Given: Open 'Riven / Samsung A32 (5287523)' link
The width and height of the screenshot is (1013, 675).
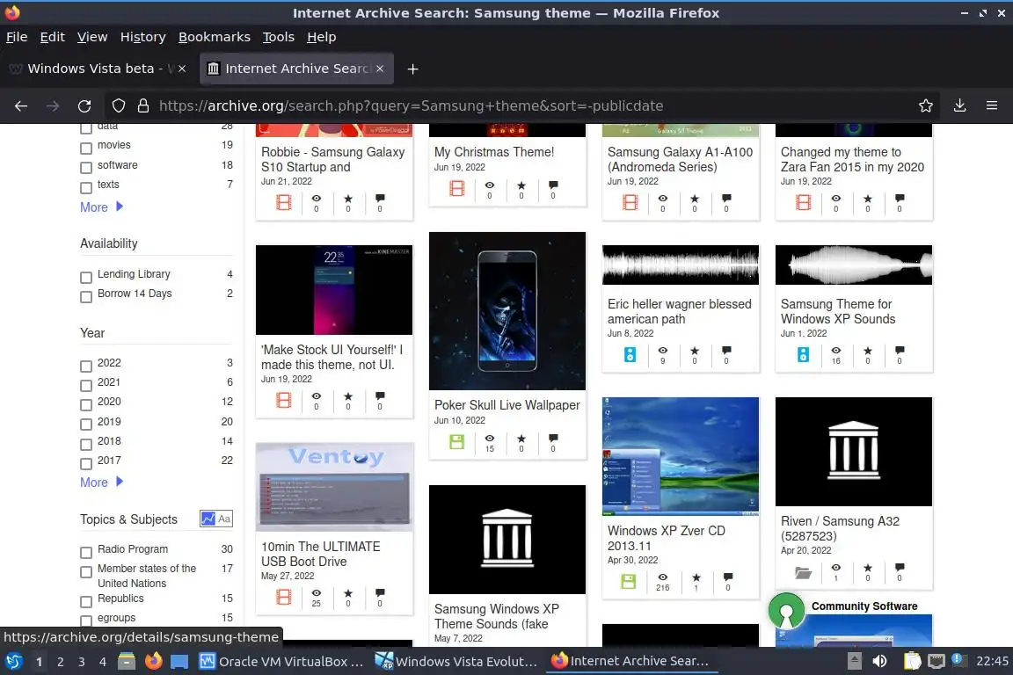Looking at the screenshot, I should (840, 528).
